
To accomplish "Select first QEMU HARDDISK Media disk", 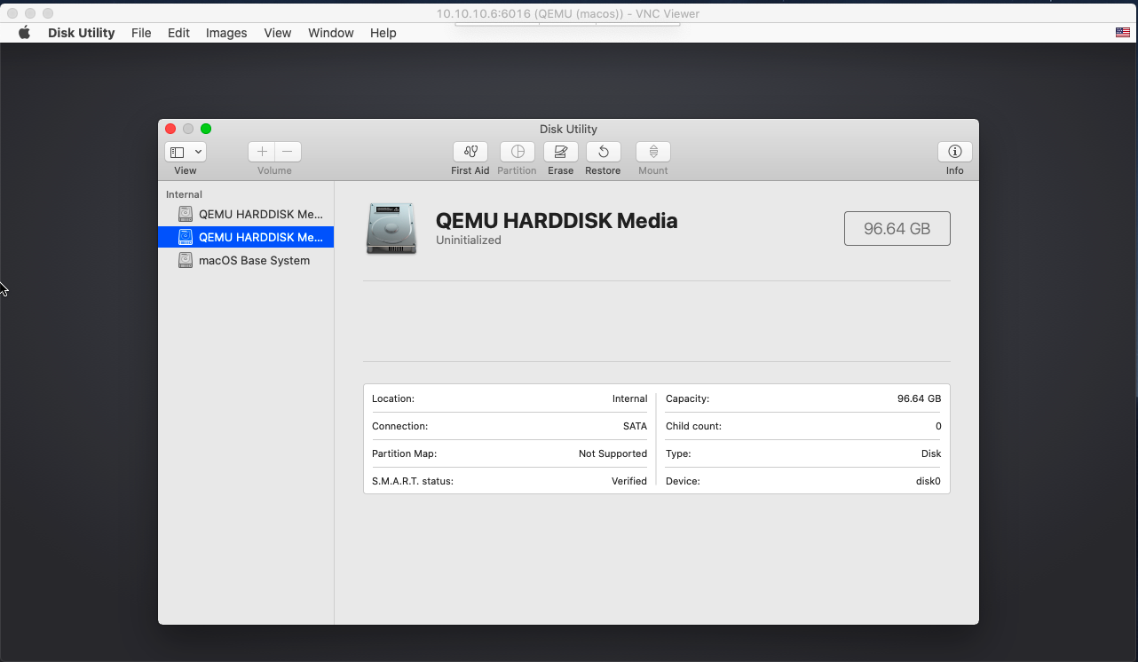I will (x=246, y=214).
